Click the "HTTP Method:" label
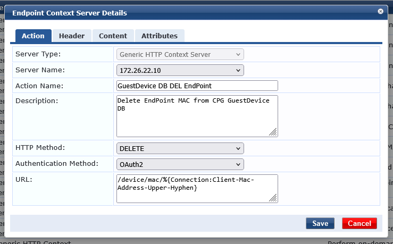 point(41,148)
